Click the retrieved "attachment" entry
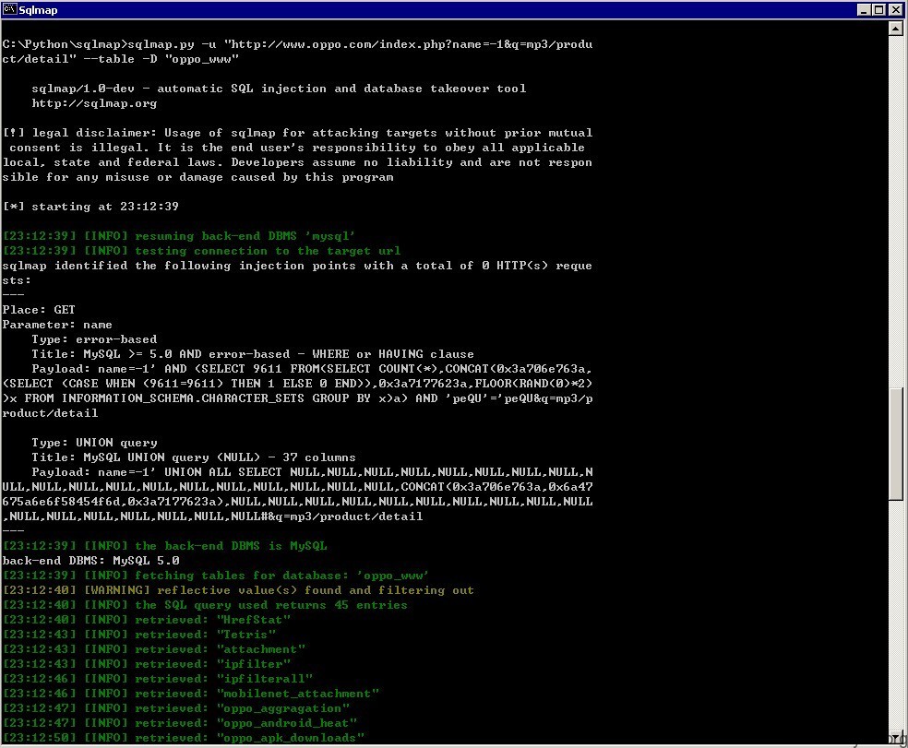The height and width of the screenshot is (748, 908). [x=154, y=649]
